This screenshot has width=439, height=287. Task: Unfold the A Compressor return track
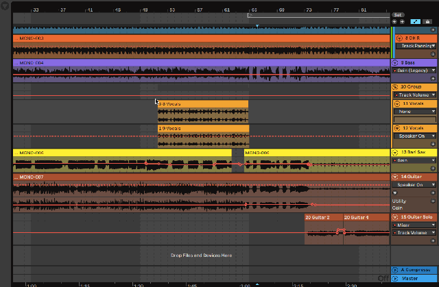tap(395, 271)
